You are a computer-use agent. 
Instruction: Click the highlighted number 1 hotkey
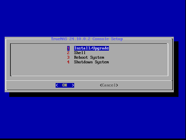point(68,48)
